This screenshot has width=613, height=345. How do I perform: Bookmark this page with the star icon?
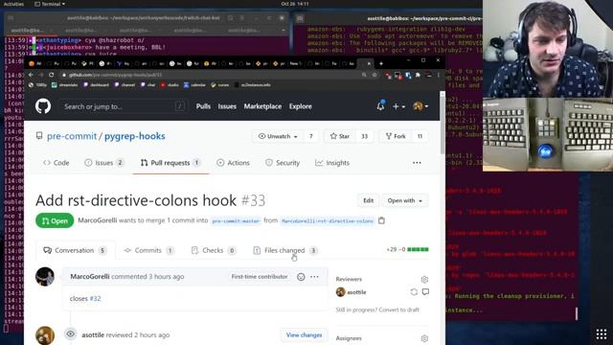(375, 75)
